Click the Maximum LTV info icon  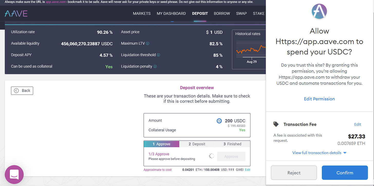coord(148,44)
